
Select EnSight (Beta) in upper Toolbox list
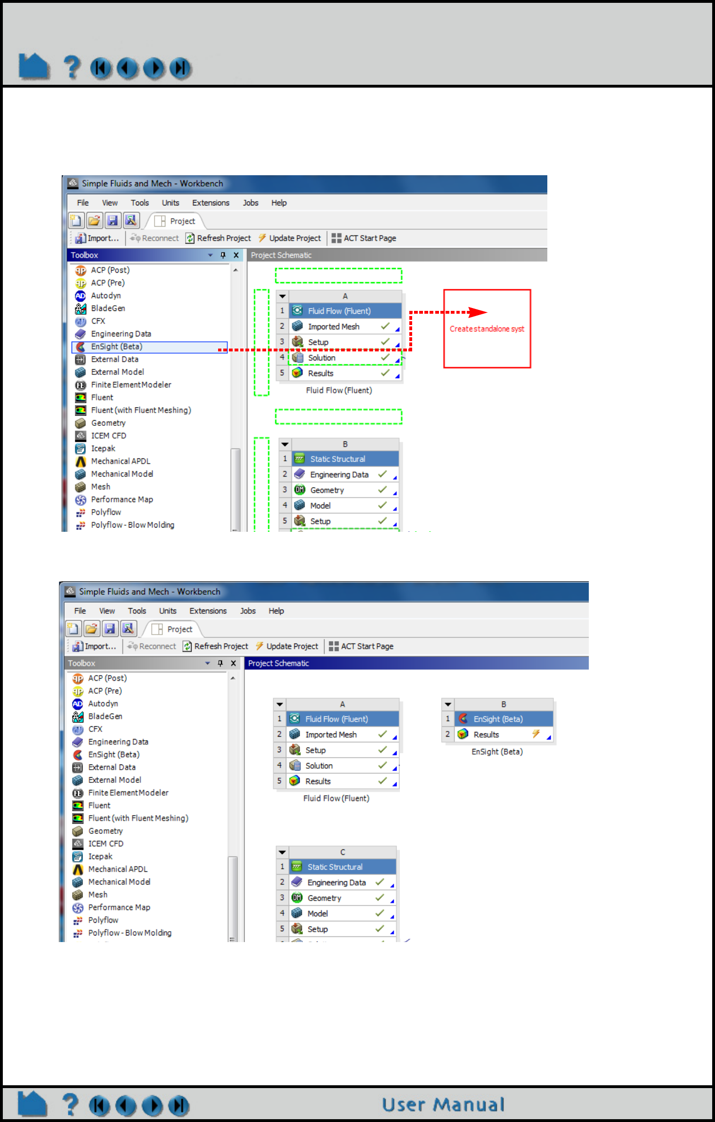pyautogui.click(x=150, y=347)
